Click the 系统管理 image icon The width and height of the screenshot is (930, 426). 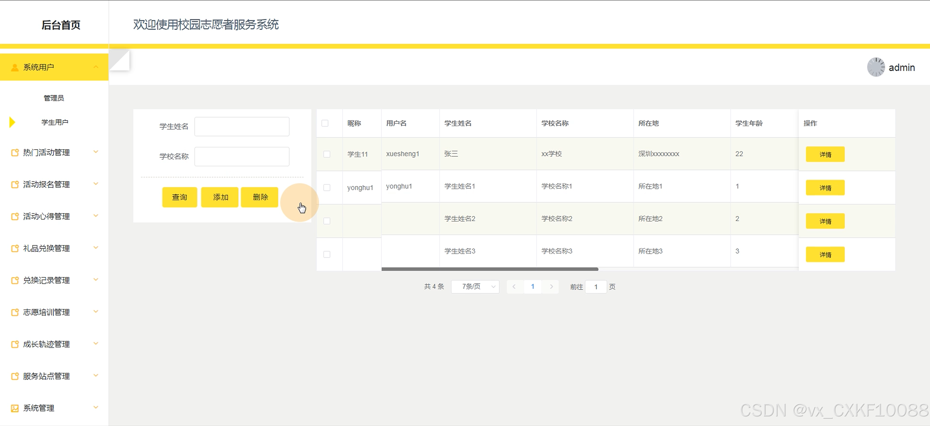[x=15, y=408]
